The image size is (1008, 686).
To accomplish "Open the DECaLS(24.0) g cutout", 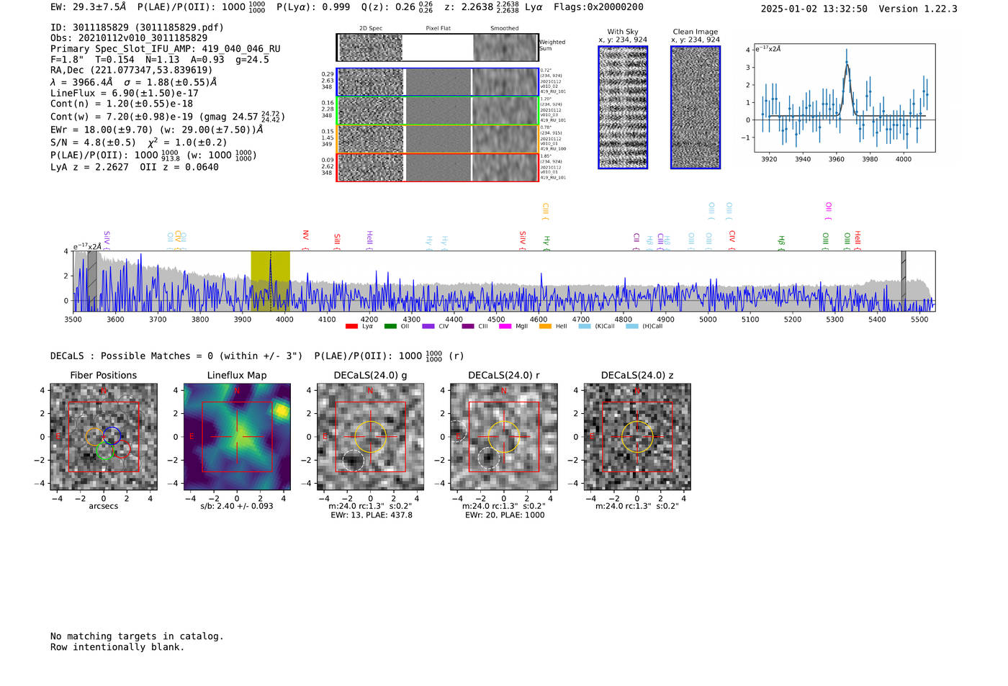I will (370, 436).
